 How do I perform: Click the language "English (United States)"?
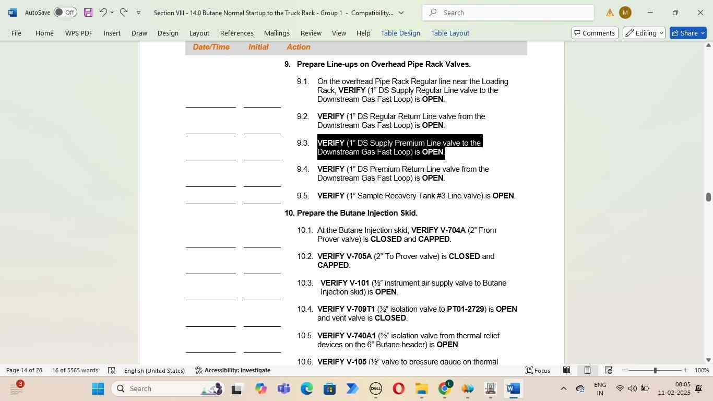point(155,370)
